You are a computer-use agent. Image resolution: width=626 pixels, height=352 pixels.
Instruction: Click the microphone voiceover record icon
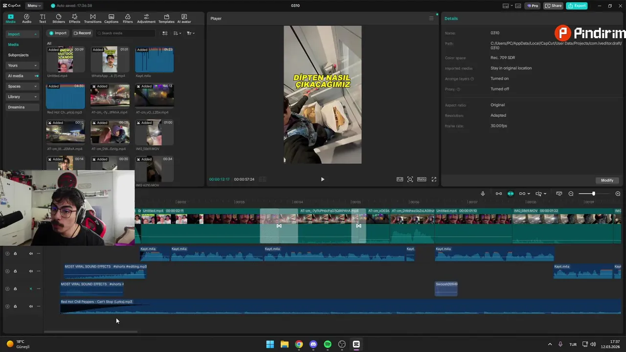pyautogui.click(x=483, y=194)
